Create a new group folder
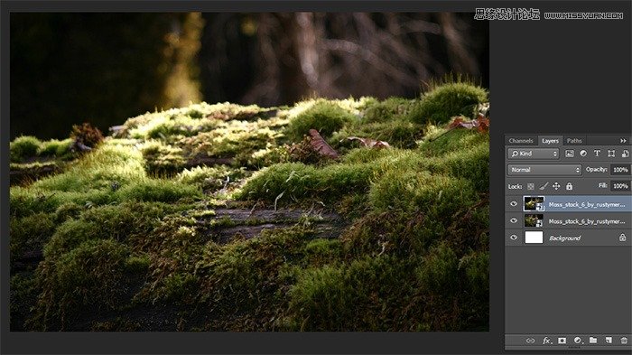The width and height of the screenshot is (632, 355). (593, 341)
